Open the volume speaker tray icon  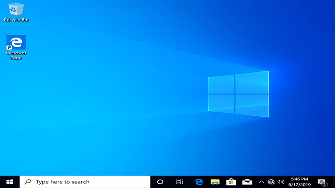pyautogui.click(x=281, y=182)
